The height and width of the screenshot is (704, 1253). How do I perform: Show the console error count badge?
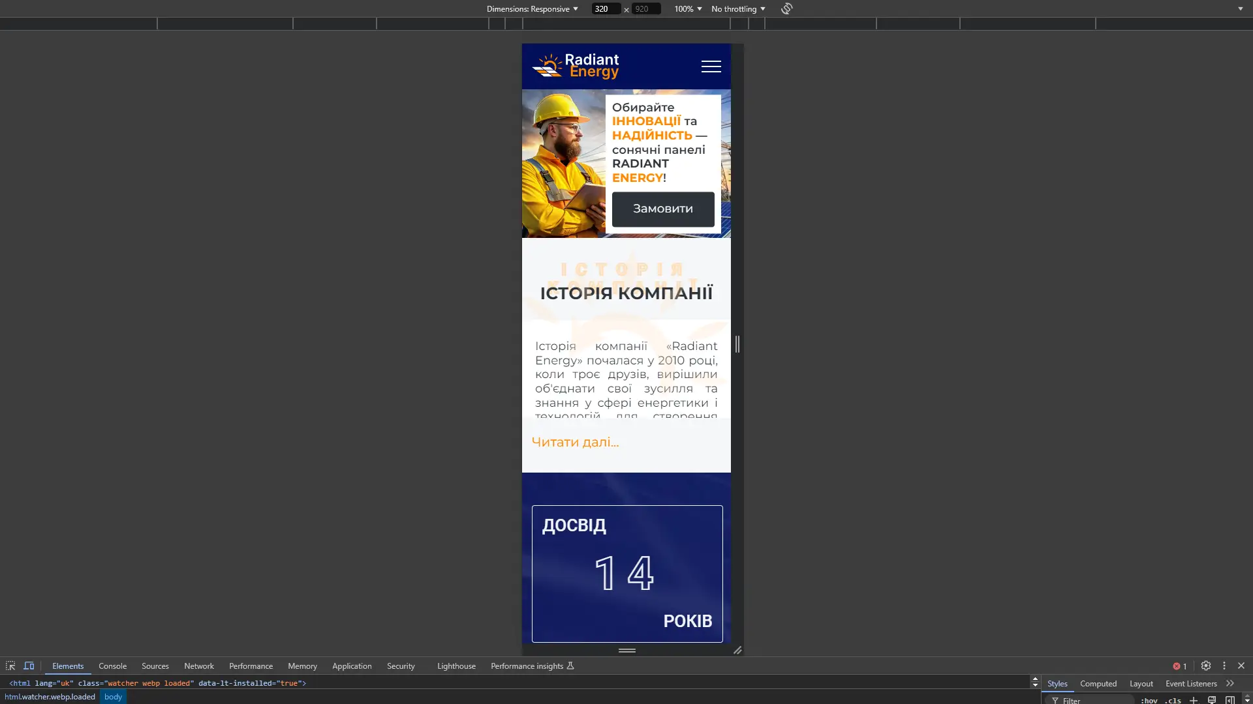(1180, 666)
